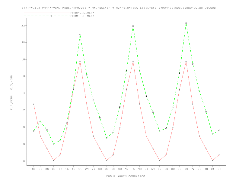Click the red minimum marker at hour 09
The width and height of the screenshot is (239, 184).
(x=53, y=160)
